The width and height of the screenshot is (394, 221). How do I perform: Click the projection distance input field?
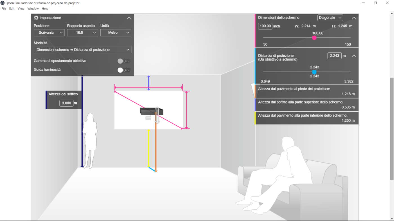click(x=334, y=56)
